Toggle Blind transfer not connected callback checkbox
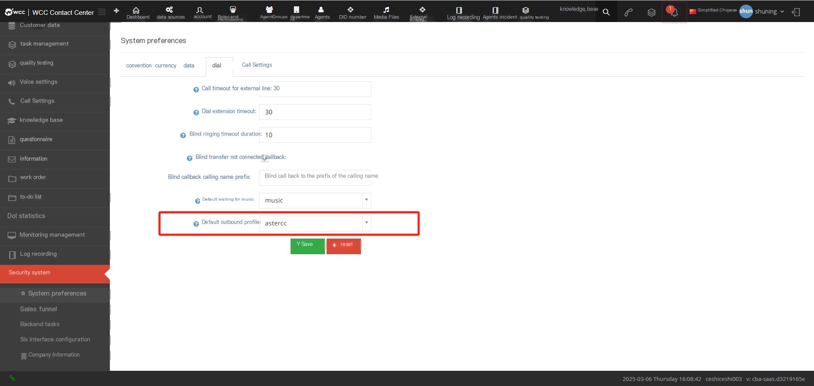The width and height of the screenshot is (814, 386). pos(265,158)
